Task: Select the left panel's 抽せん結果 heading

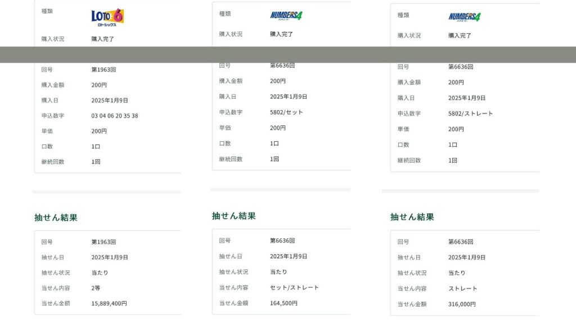Action: click(56, 218)
